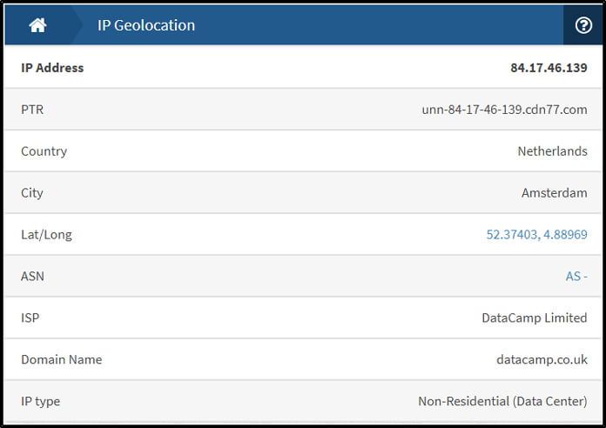Viewport: 606px width, 428px height.
Task: Click the Country row label
Action: [x=44, y=151]
